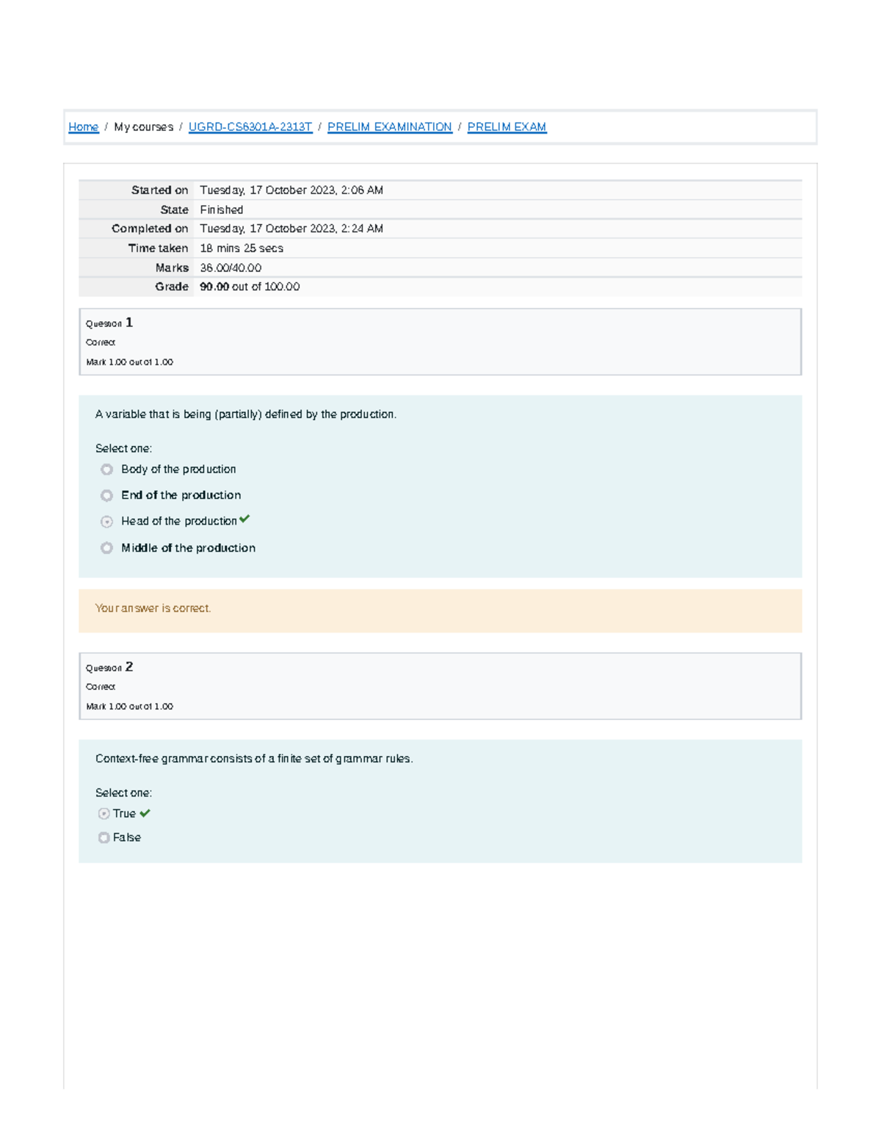Select the 'End of the production' option
This screenshot has width=881, height=1141.
click(106, 496)
